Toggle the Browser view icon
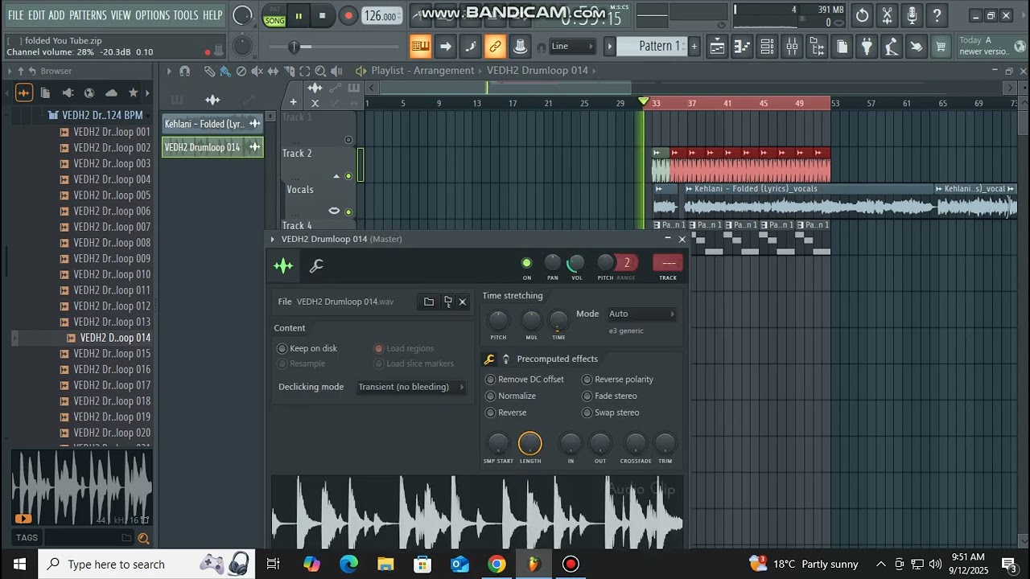 [817, 47]
